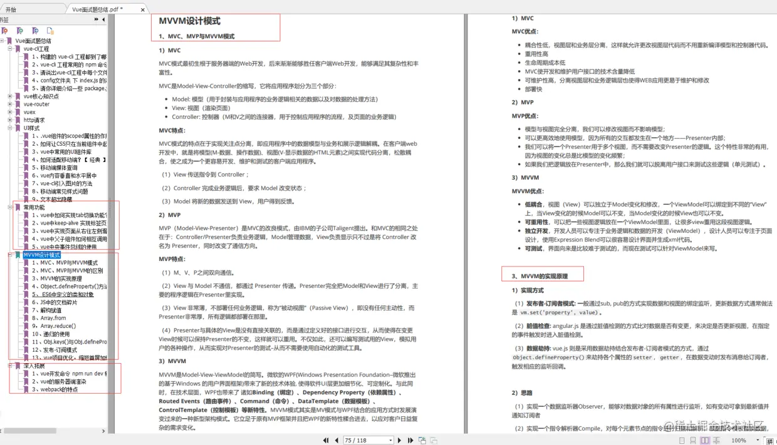
Task: Open the vuex bookmark
Action: click(x=29, y=112)
